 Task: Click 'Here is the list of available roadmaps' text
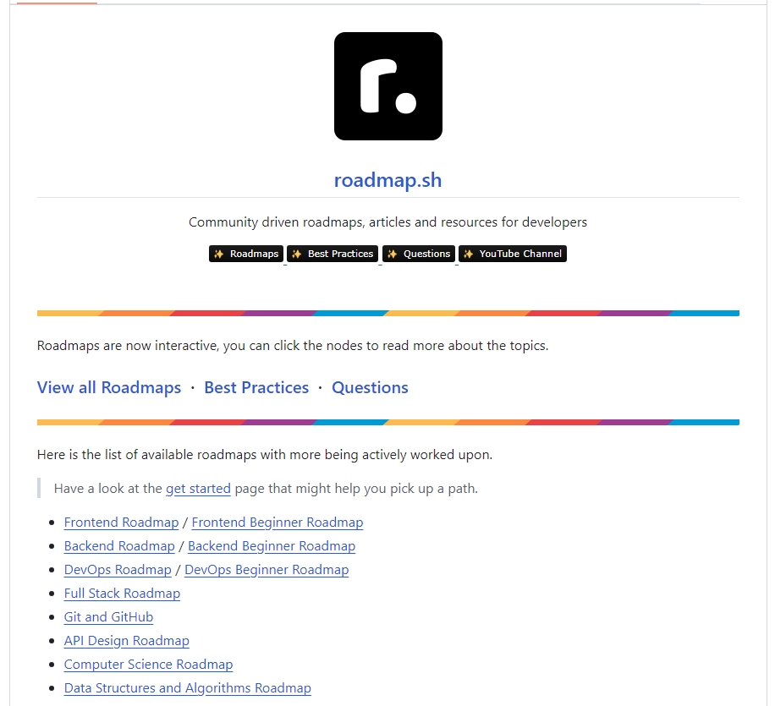click(265, 455)
